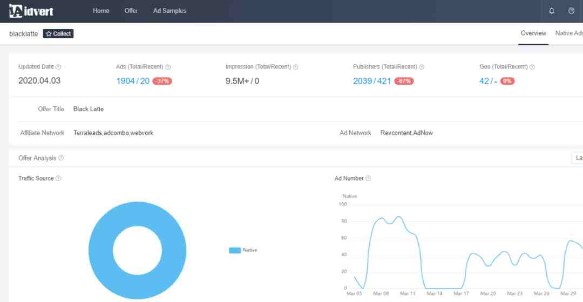Select the Black Latte offer title
This screenshot has height=302, width=583.
click(89, 109)
